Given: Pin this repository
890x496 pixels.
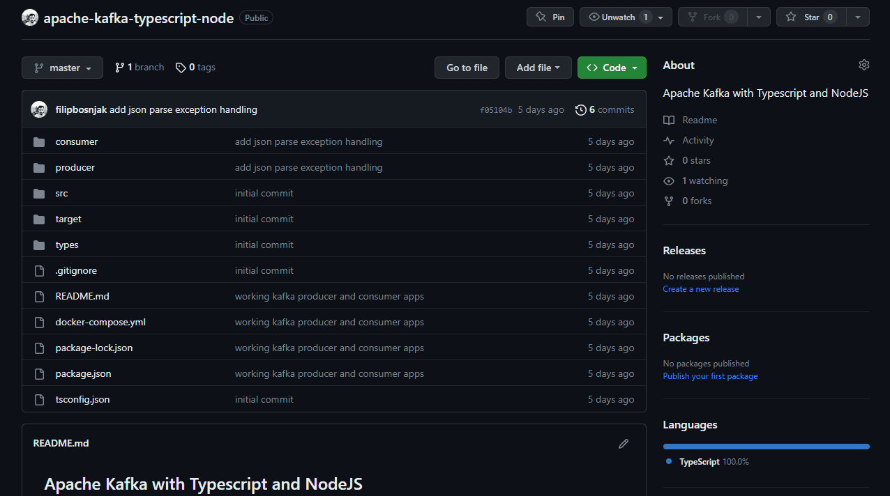Looking at the screenshot, I should pyautogui.click(x=550, y=17).
